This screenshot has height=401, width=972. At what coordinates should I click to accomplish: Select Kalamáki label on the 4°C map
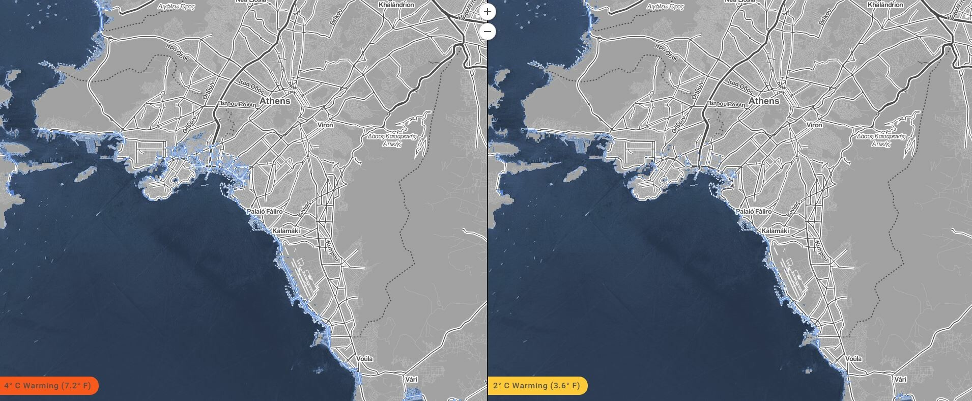click(x=286, y=231)
